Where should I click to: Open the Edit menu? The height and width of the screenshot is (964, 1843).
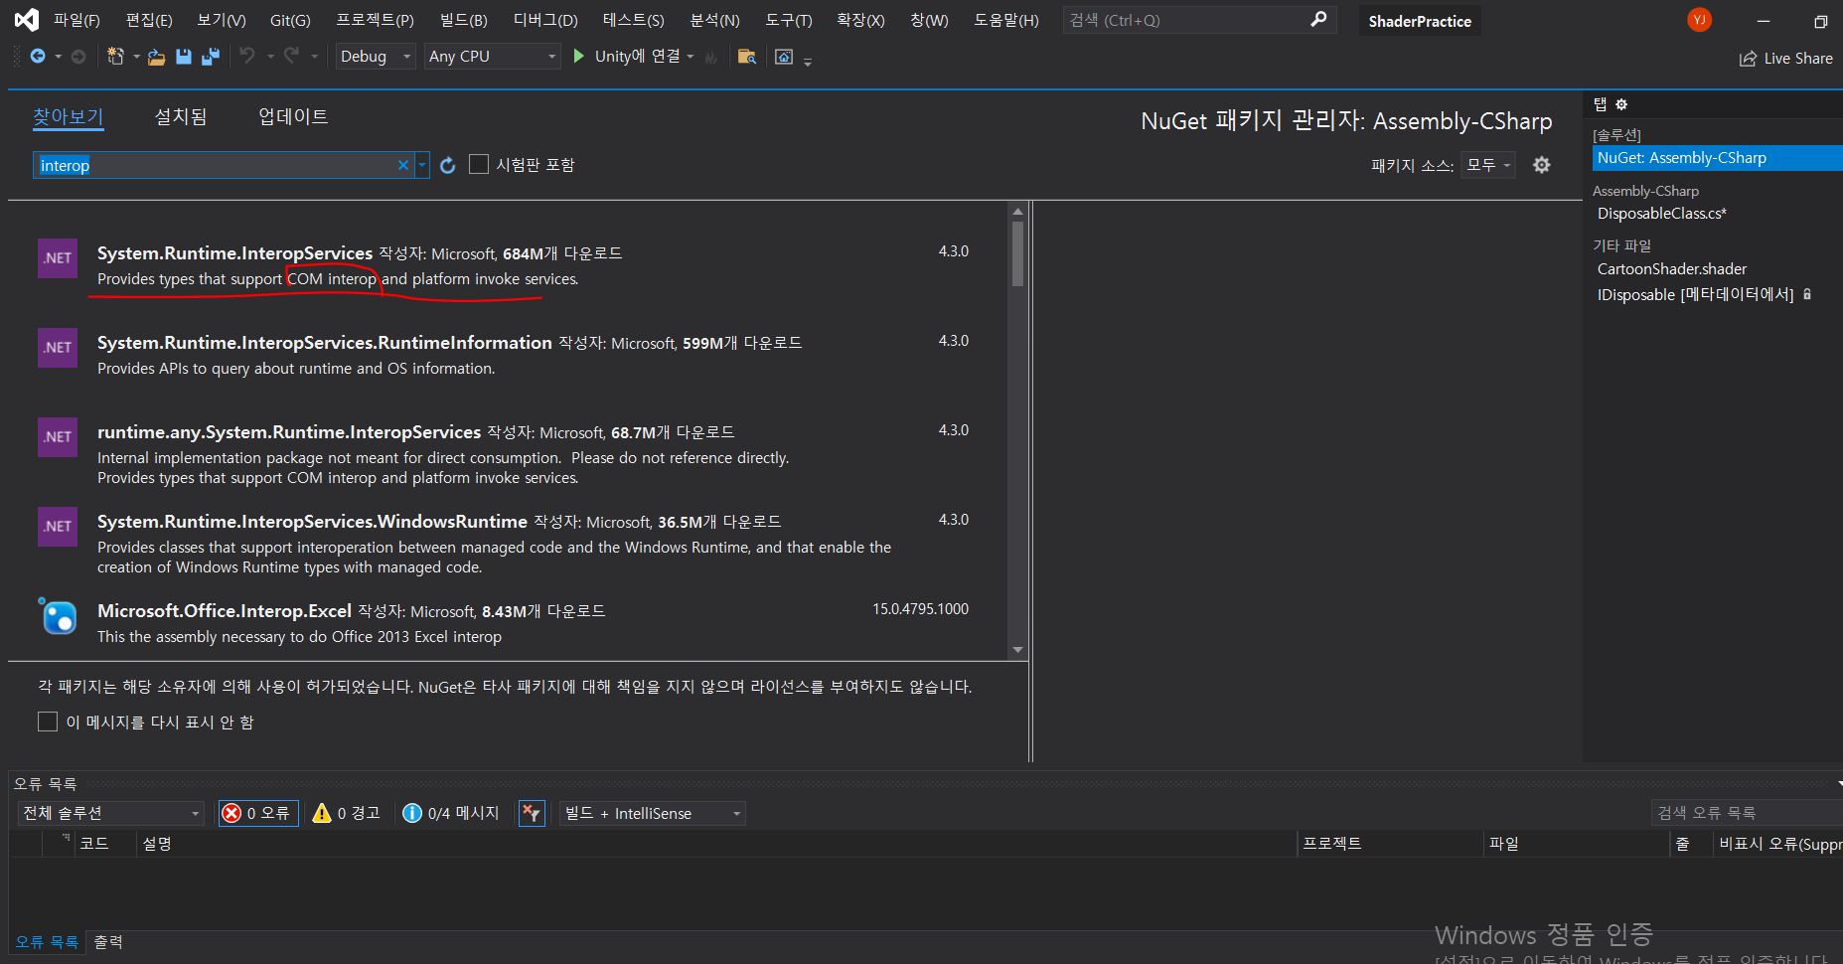pos(149,20)
